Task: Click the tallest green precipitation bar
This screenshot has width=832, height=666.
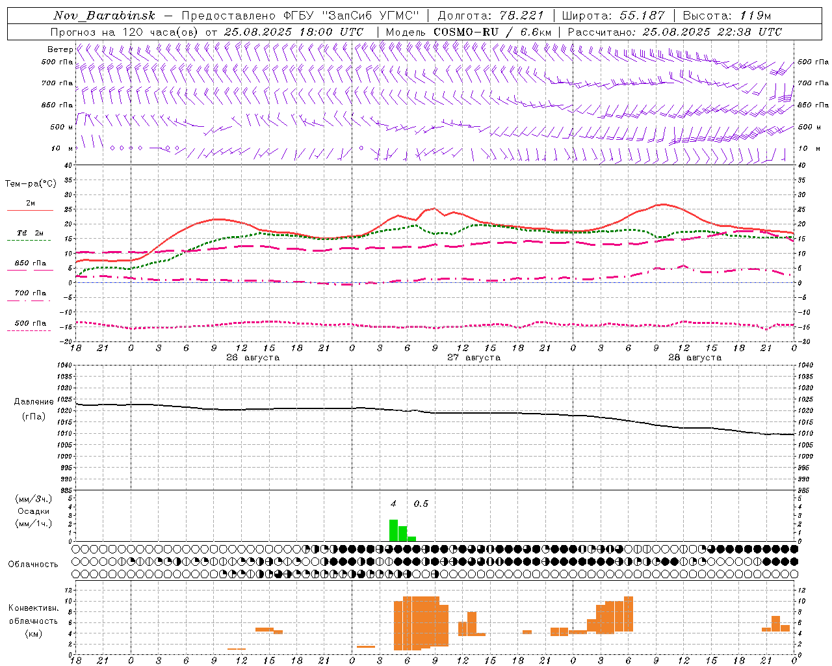Action: point(393,530)
